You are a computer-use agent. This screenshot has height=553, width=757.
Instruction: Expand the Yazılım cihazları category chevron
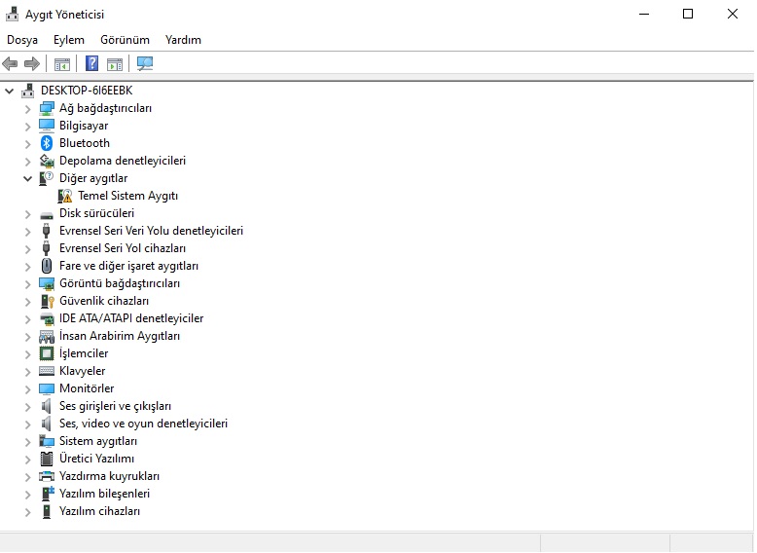[27, 511]
